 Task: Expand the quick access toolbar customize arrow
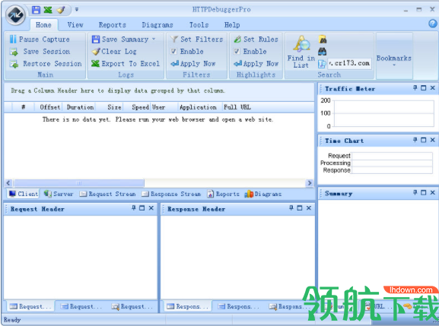coord(76,10)
